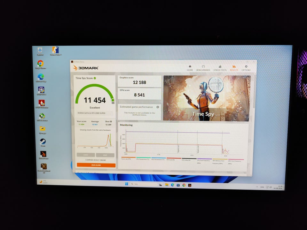Click info icon beside Estimated game performance
This screenshot has height=230, width=307.
pos(158,107)
